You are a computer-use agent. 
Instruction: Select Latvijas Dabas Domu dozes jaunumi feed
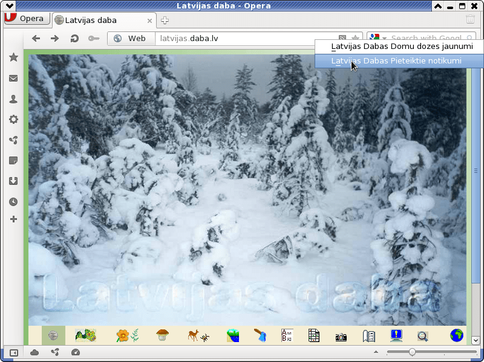(399, 47)
